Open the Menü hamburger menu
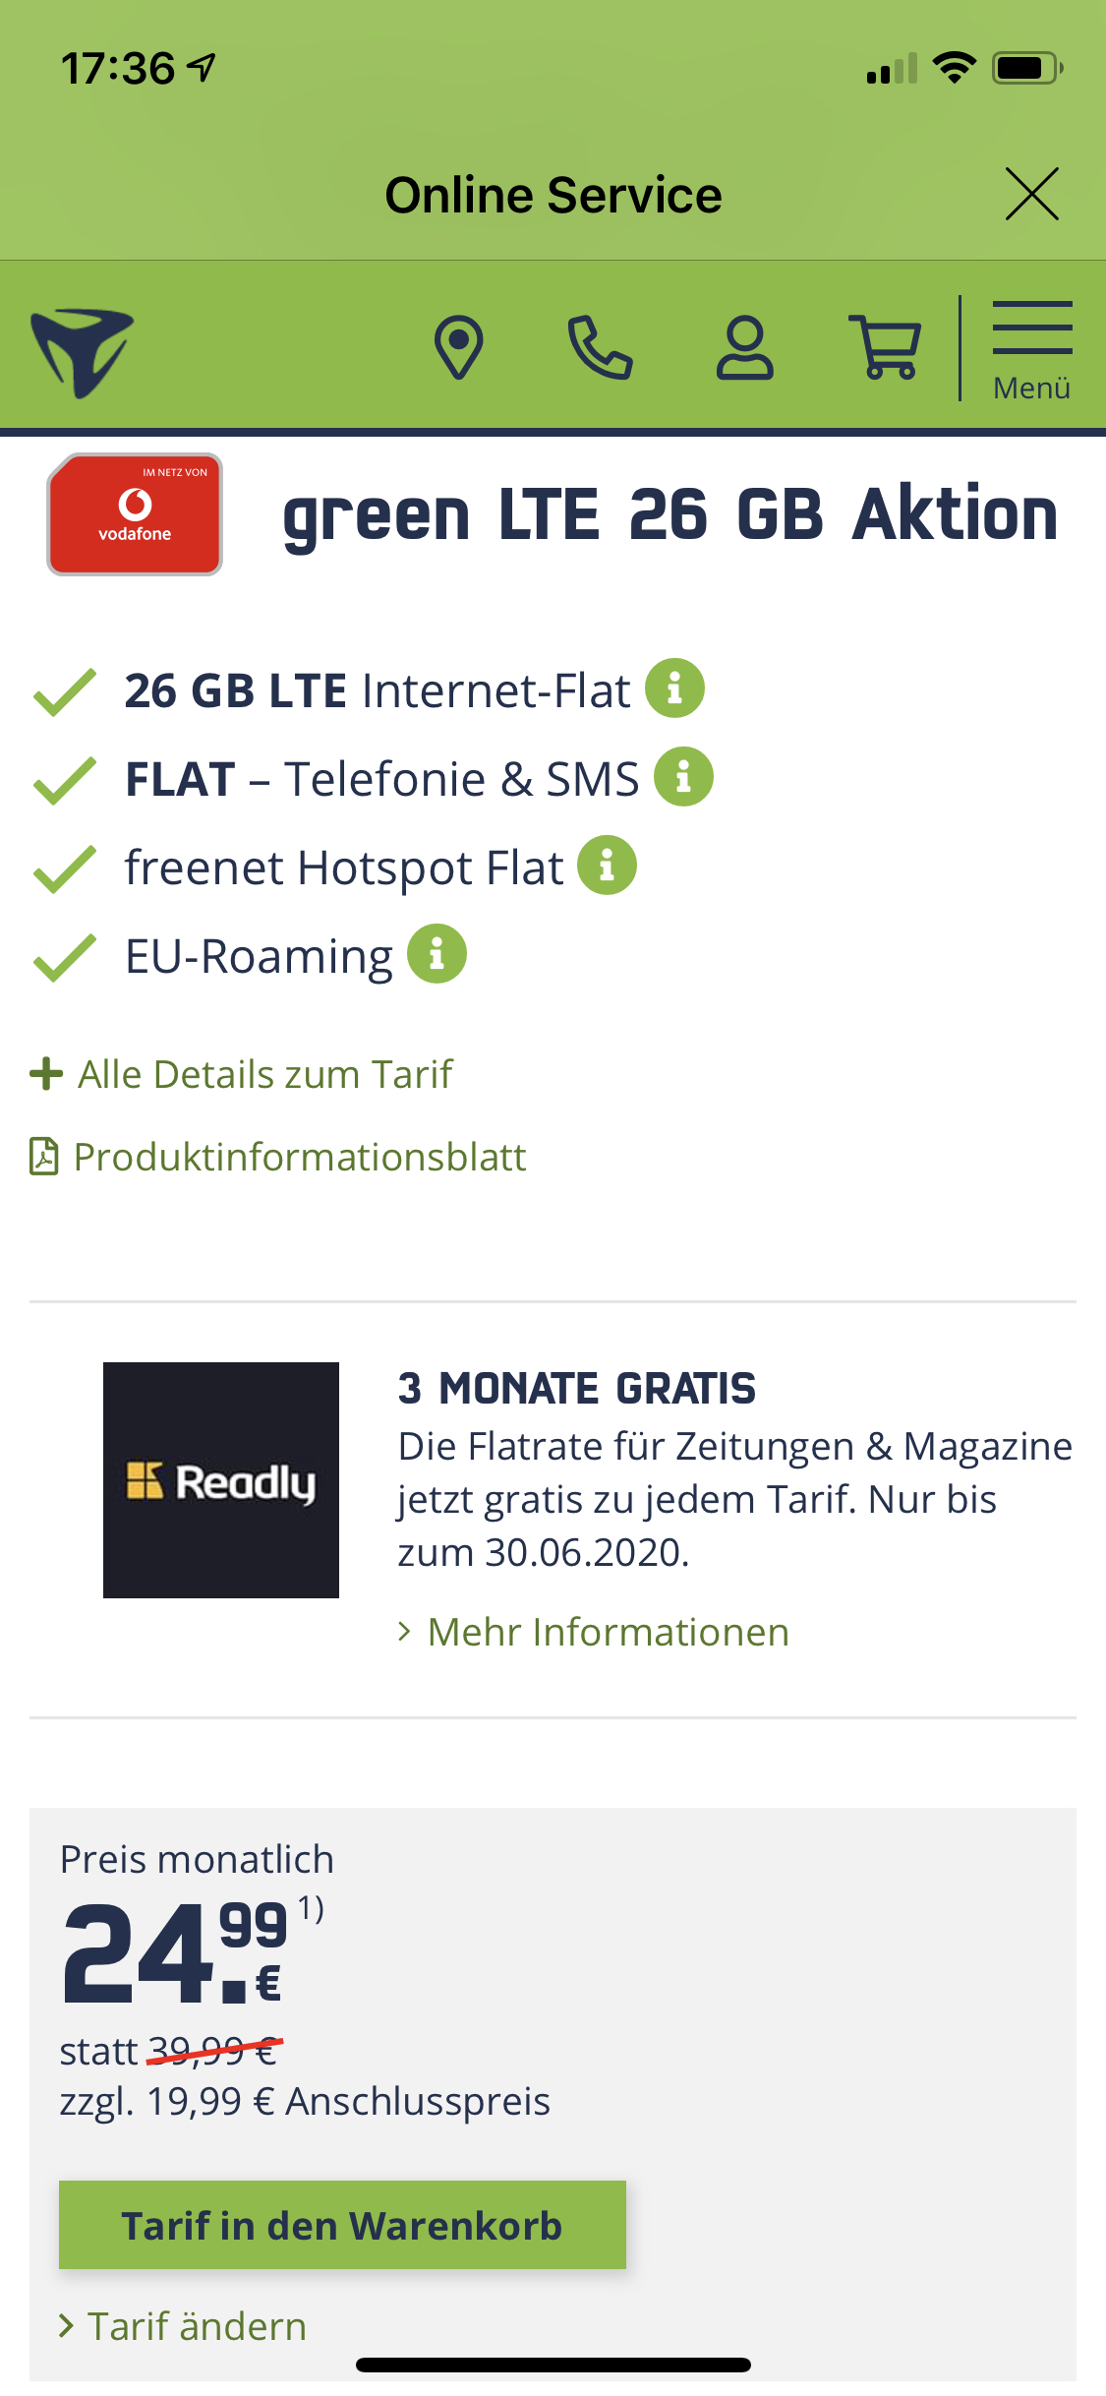Viewport: 1106px width, 2396px height. tap(1031, 350)
